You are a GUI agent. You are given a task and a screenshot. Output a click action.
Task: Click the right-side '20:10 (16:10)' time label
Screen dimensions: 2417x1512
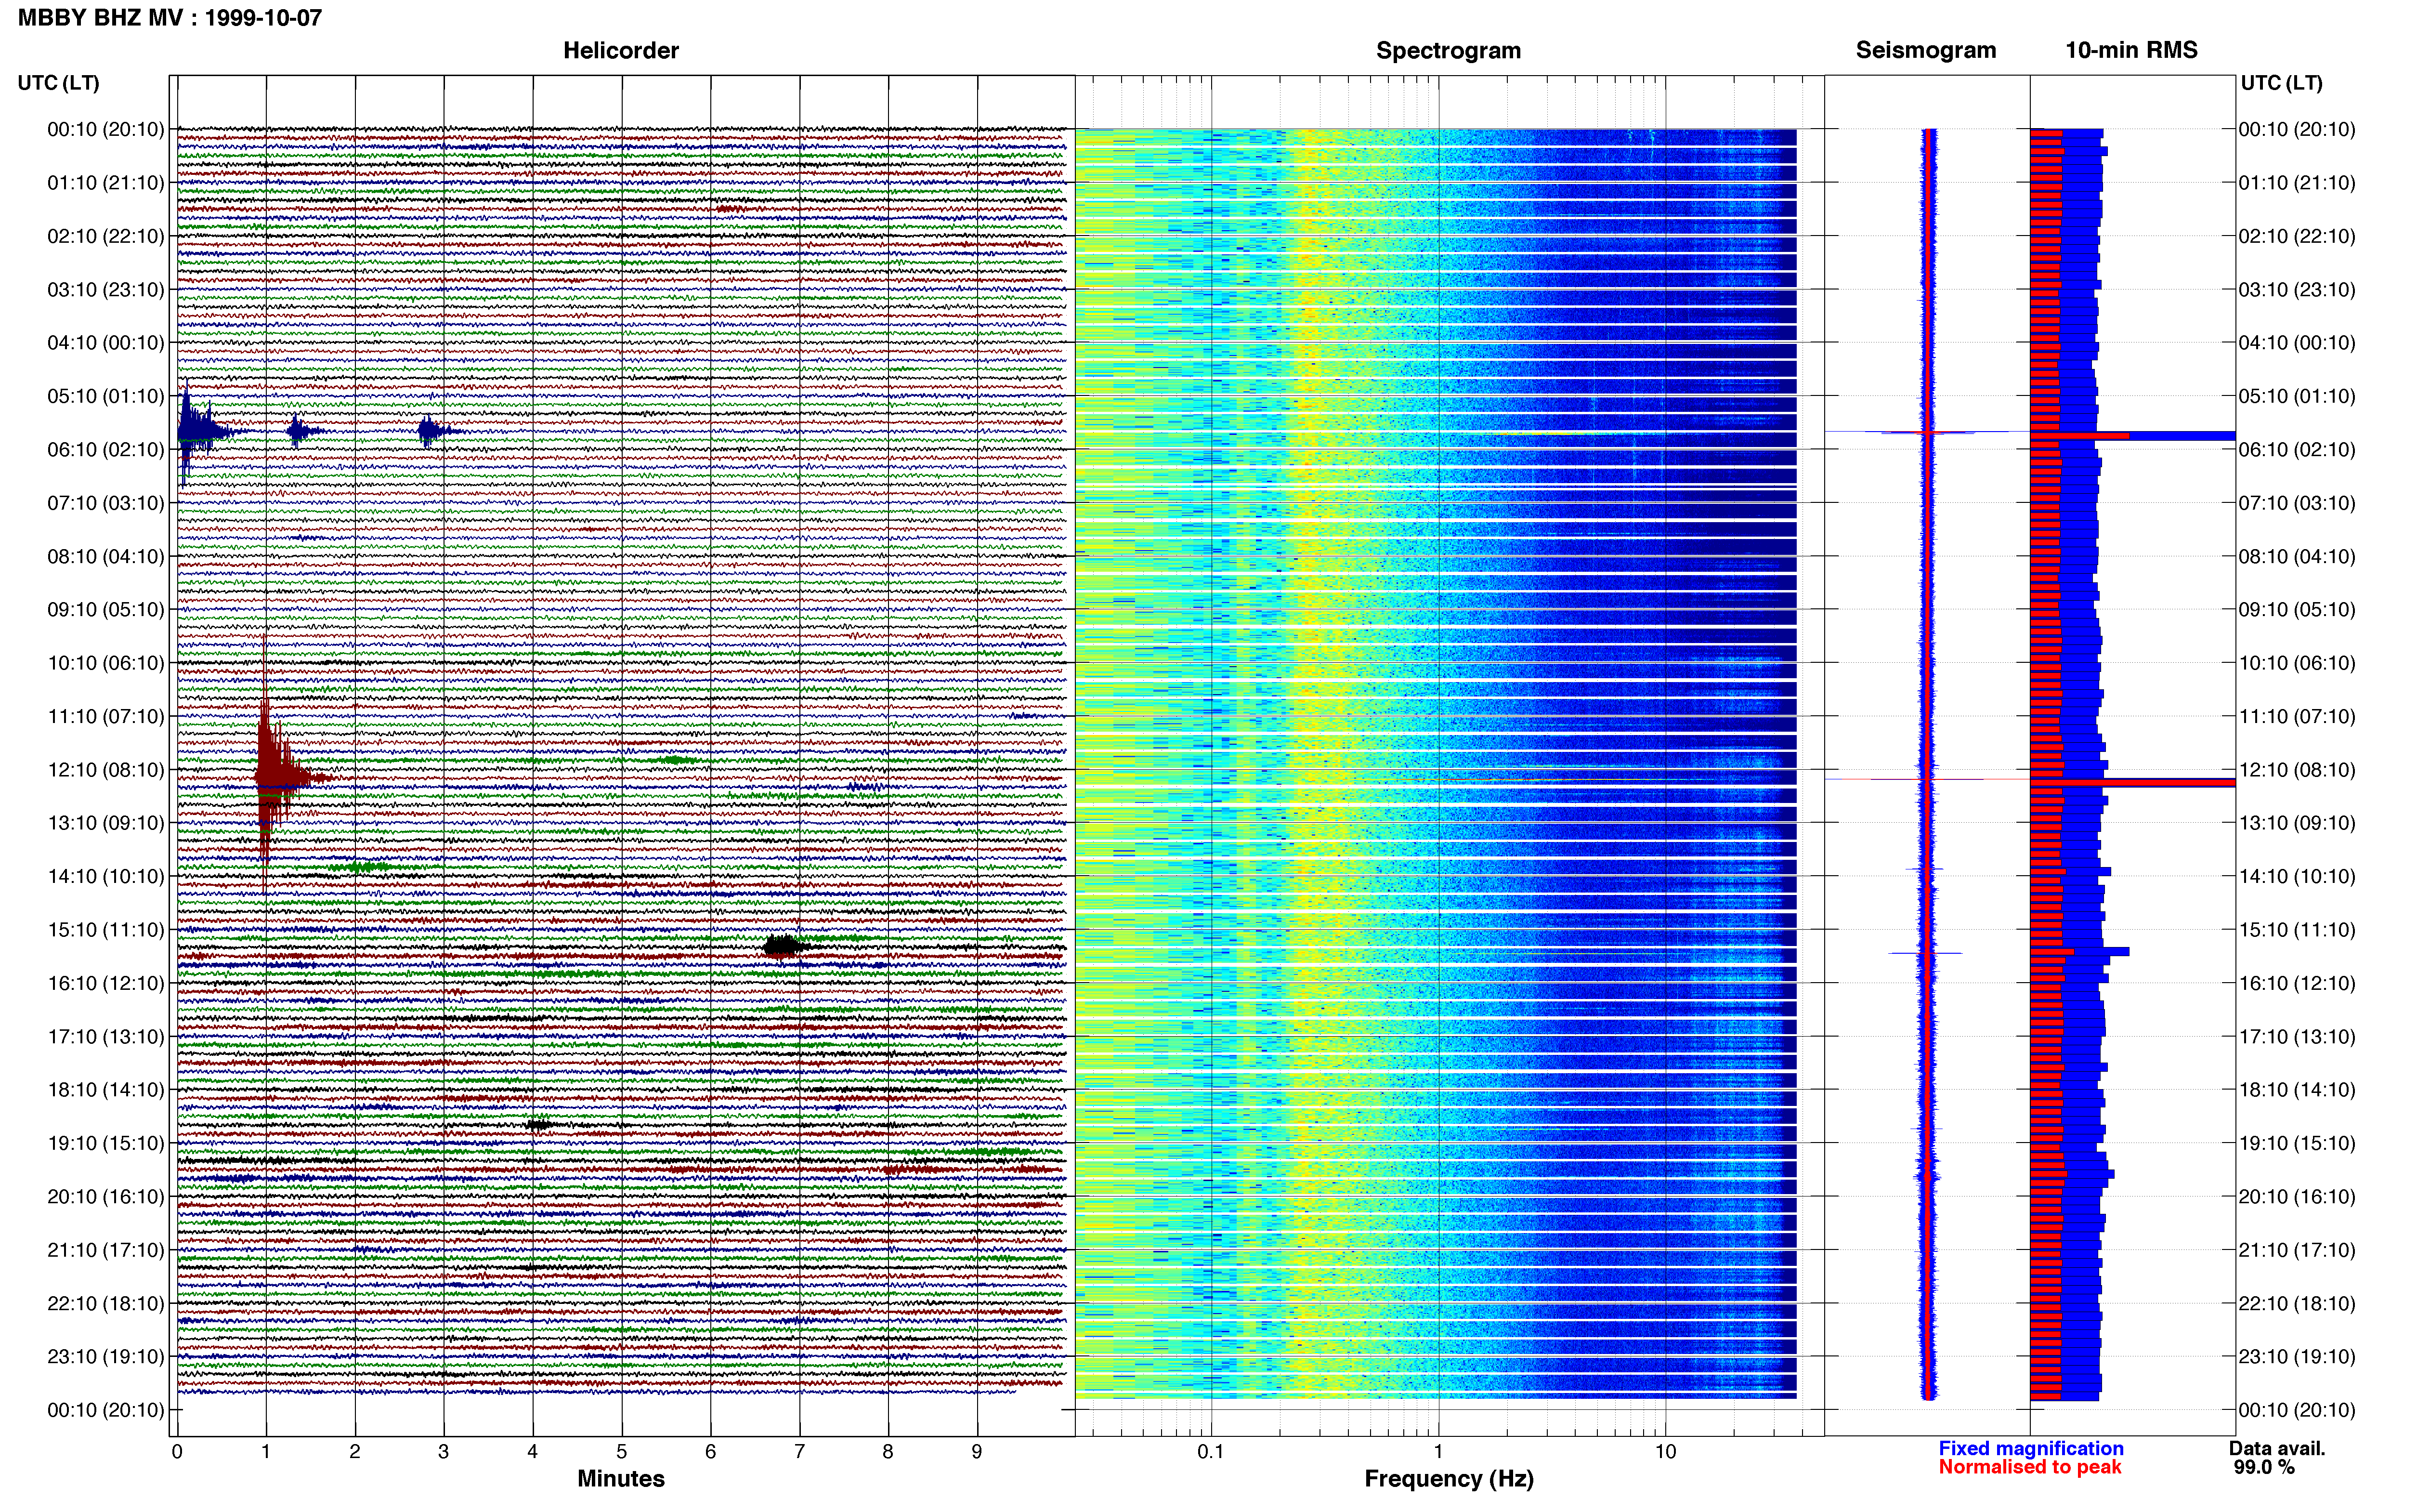coord(2297,1196)
